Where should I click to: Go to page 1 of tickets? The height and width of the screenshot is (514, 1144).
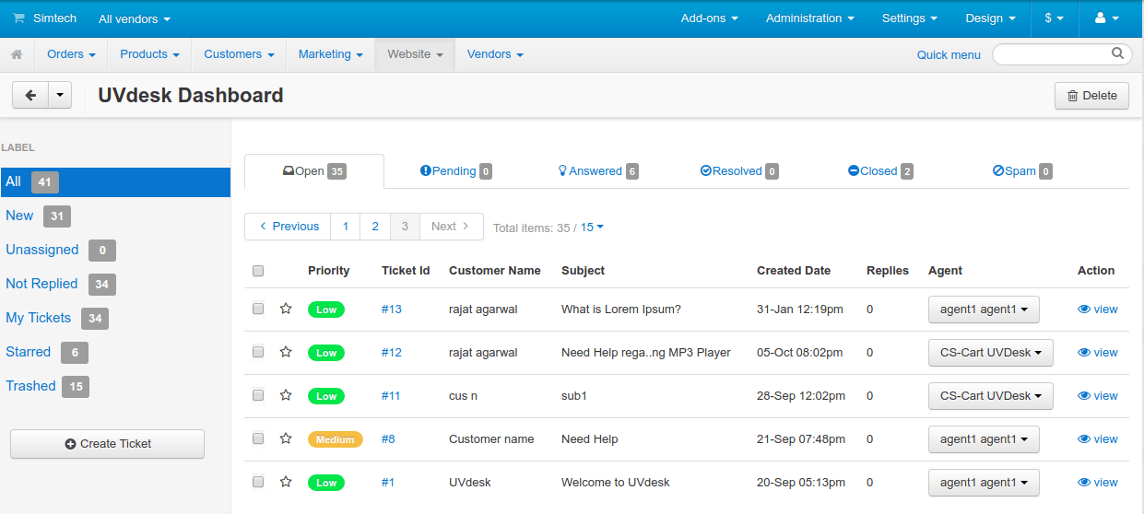(x=346, y=227)
